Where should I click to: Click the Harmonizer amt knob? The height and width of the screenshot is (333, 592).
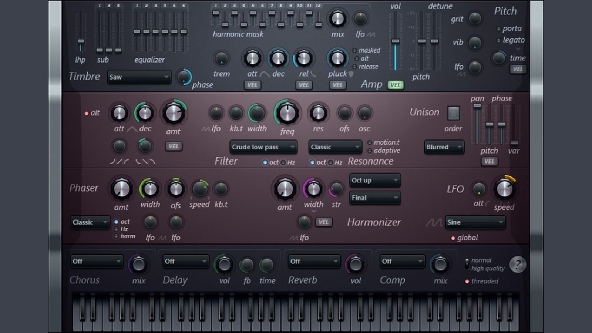[x=285, y=189]
